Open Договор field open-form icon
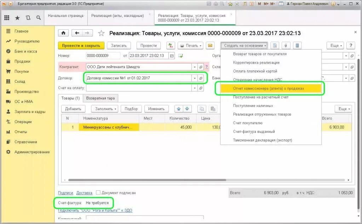The image size is (362, 224). click(x=201, y=78)
